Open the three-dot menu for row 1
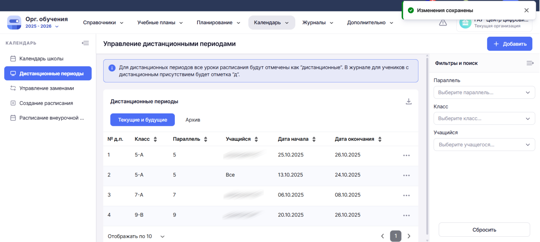This screenshot has height=242, width=540. click(406, 155)
